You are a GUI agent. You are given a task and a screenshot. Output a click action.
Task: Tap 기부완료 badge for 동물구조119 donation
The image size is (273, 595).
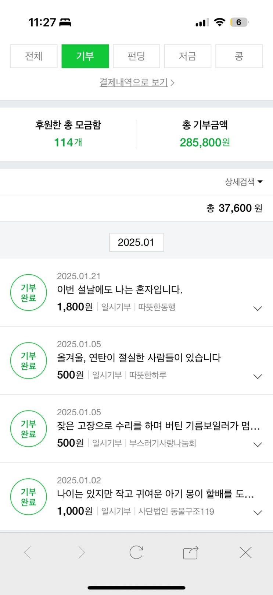29,497
